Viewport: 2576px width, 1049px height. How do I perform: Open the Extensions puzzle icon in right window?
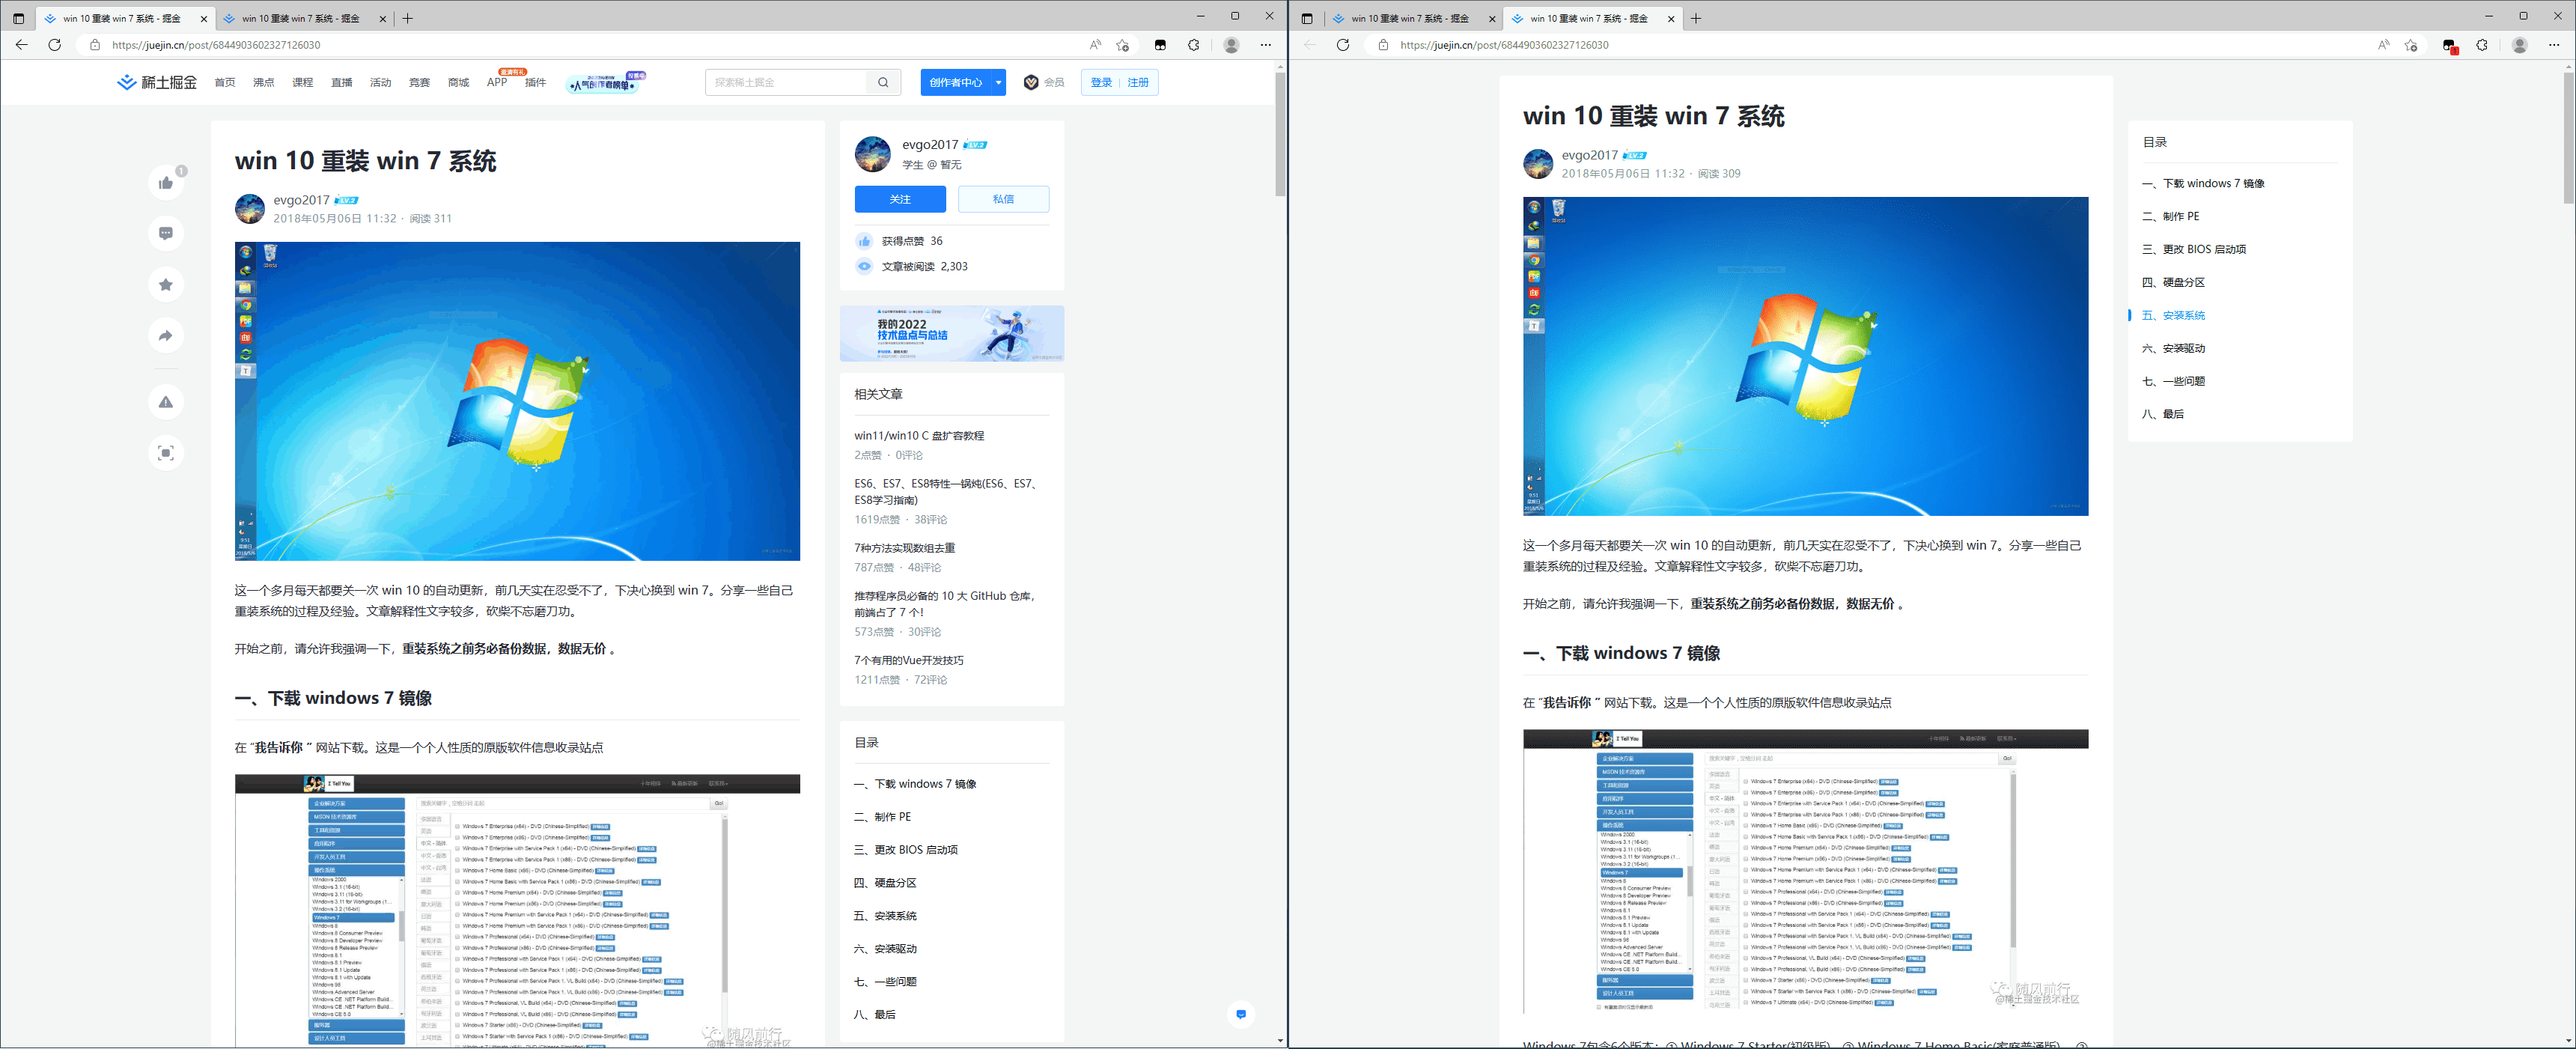coord(2482,45)
